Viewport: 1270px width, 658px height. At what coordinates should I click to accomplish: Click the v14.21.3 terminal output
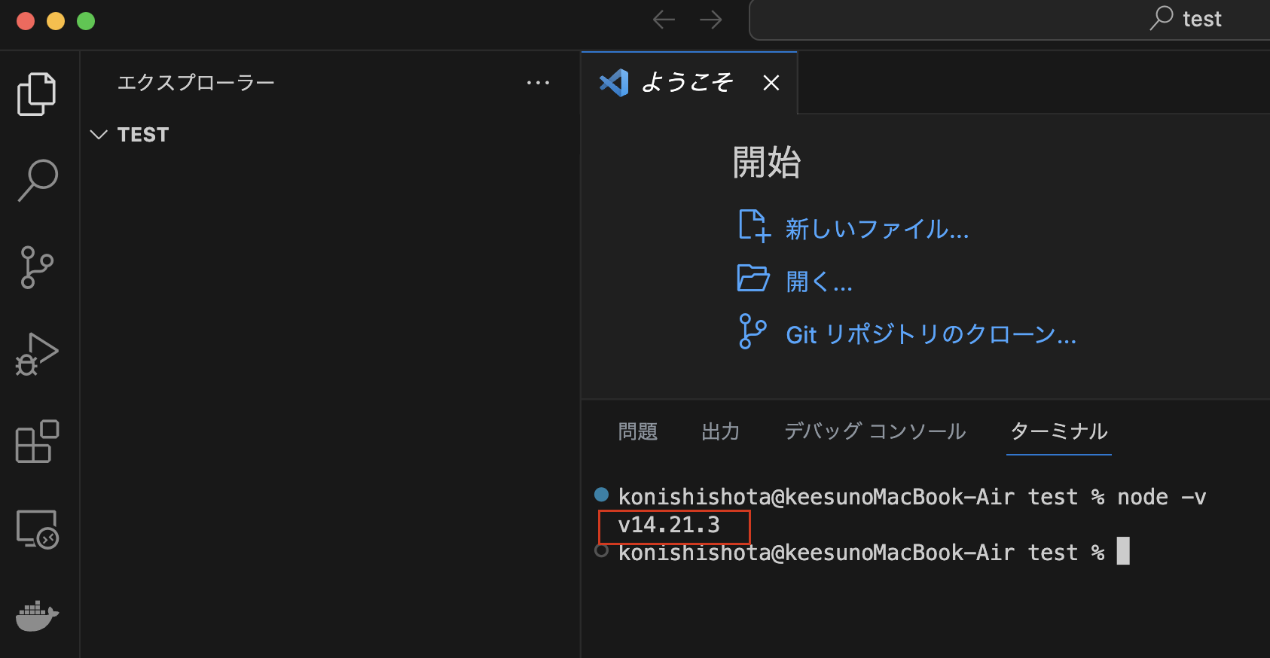pyautogui.click(x=669, y=525)
